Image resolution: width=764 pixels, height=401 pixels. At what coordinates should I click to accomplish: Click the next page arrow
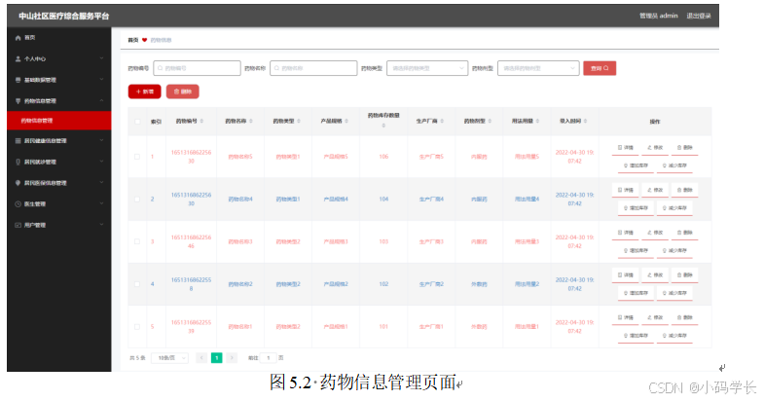tap(232, 358)
